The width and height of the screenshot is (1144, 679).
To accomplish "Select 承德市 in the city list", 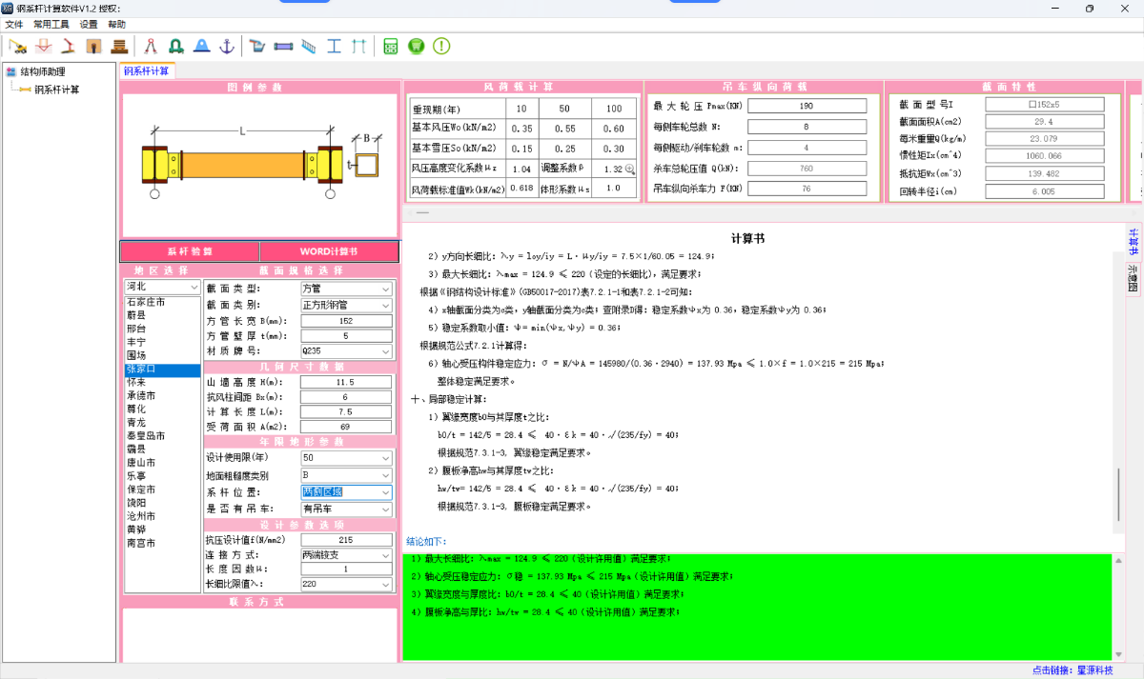I will 162,395.
